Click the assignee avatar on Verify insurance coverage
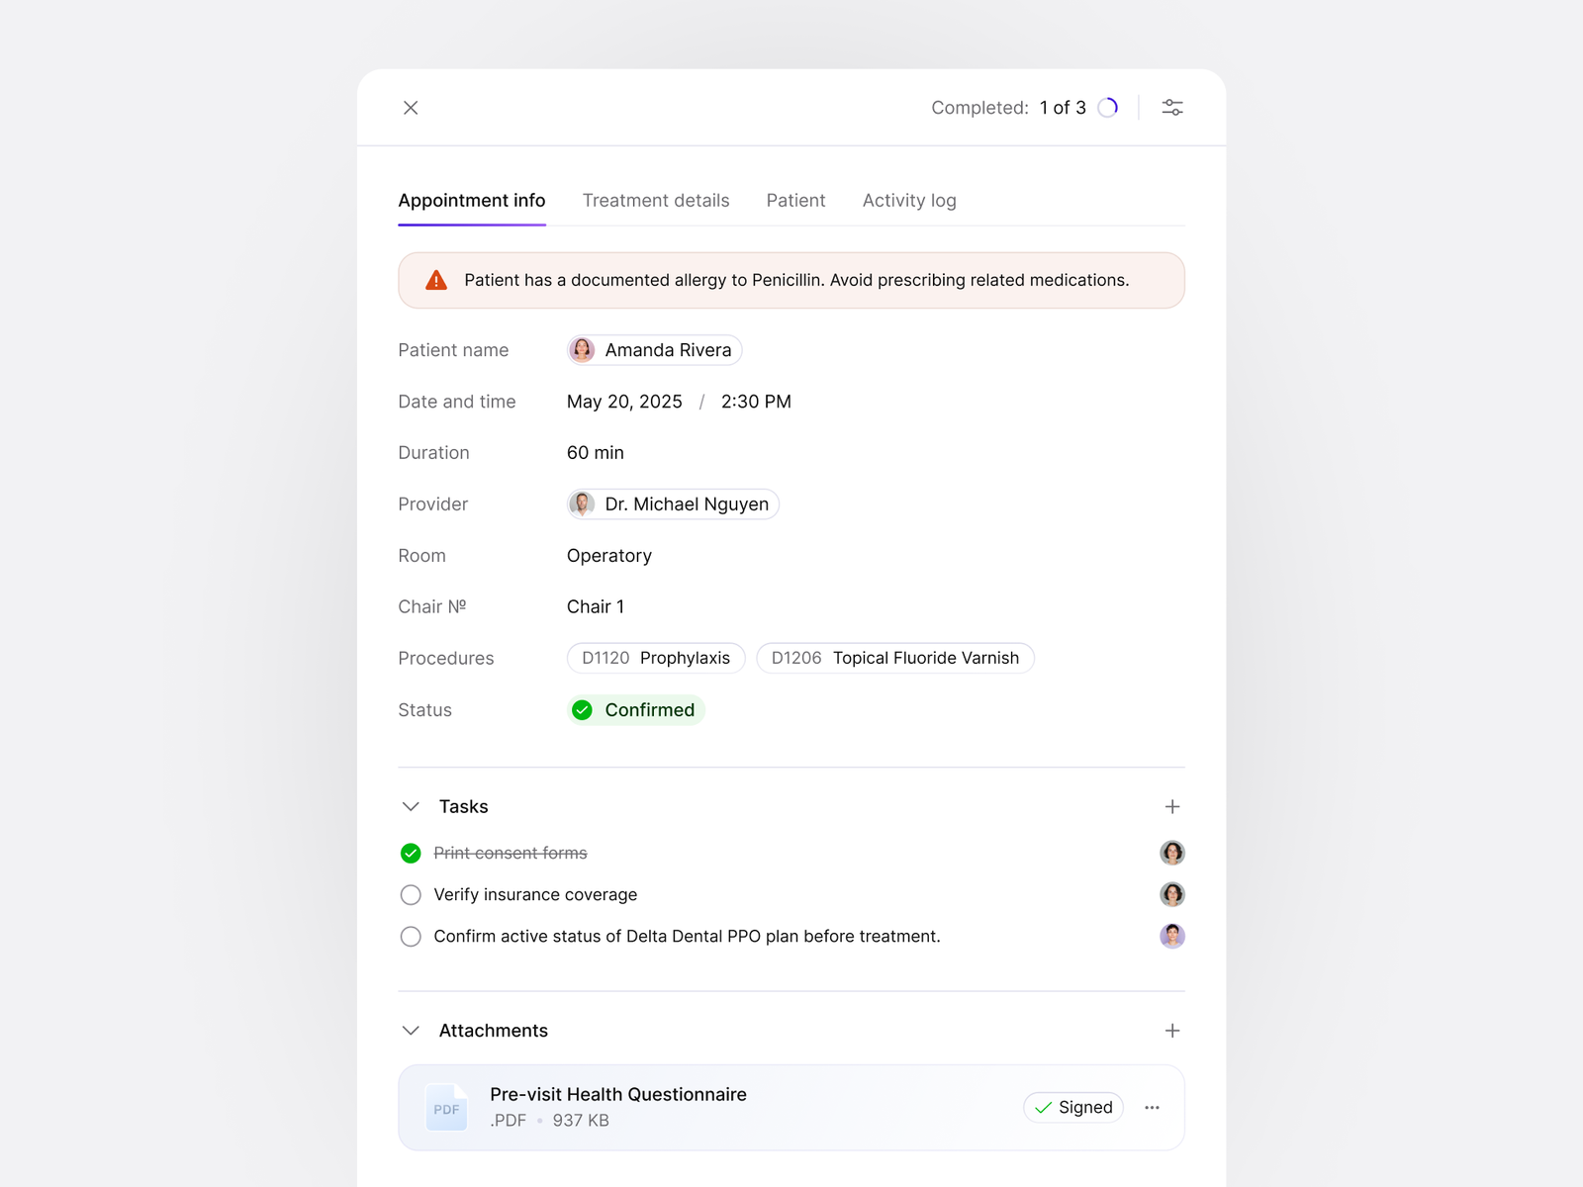 [x=1172, y=894]
